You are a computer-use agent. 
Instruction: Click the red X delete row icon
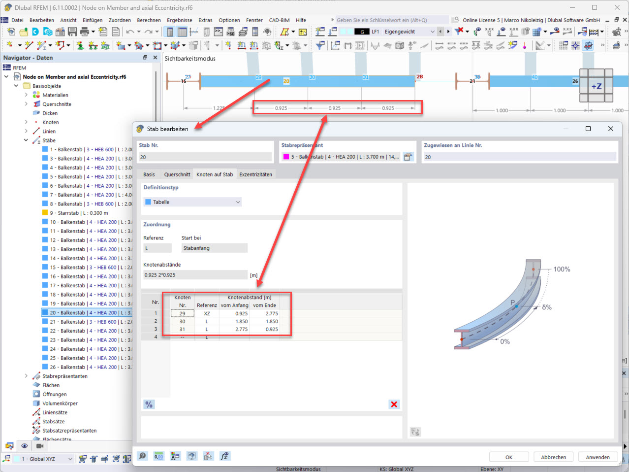[394, 405]
